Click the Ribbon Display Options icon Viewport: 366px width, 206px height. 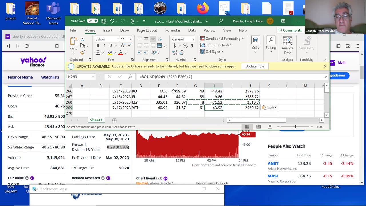[x=283, y=21]
